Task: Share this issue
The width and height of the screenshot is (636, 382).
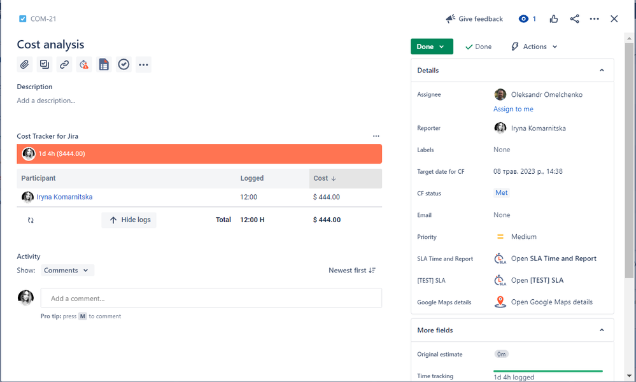Action: (x=574, y=18)
